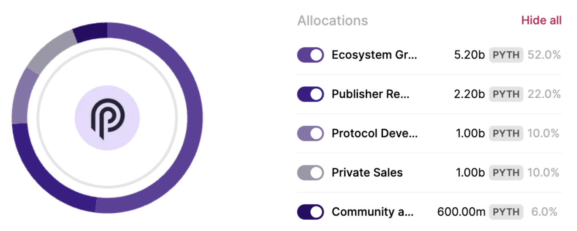Turn off Community allocation toggle

pyautogui.click(x=310, y=212)
